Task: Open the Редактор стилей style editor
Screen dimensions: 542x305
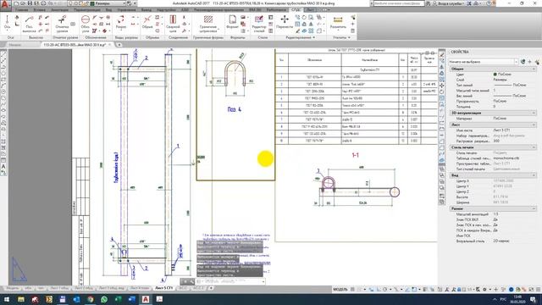Action: 259,24
